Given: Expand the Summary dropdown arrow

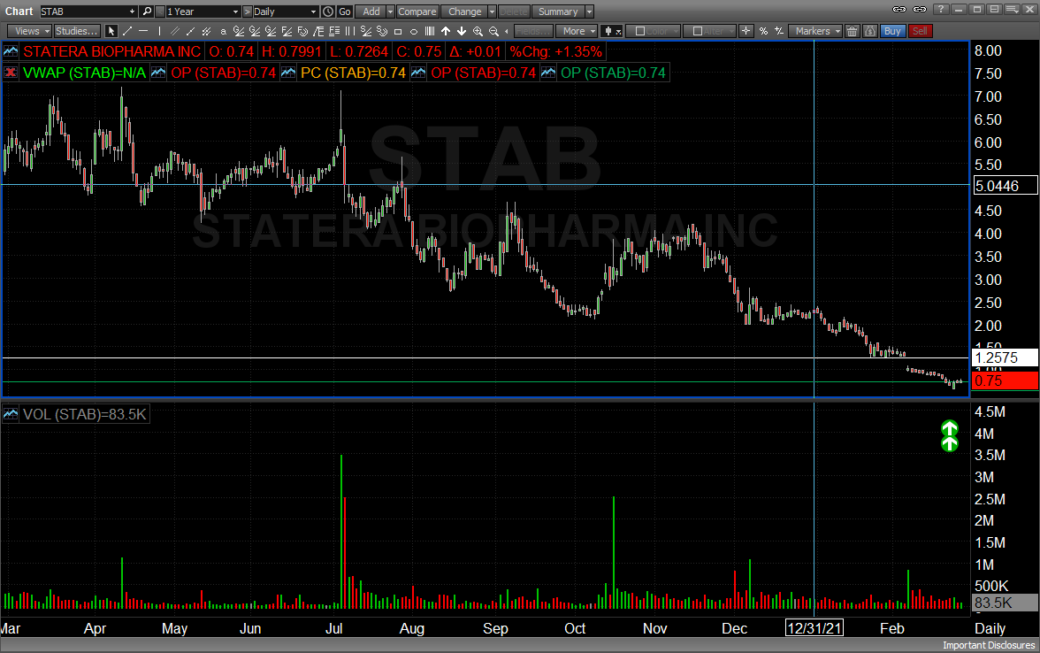Looking at the screenshot, I should click(x=589, y=12).
